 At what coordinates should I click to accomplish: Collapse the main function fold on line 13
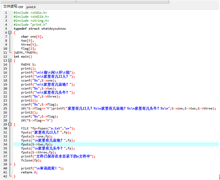tap(10, 61)
